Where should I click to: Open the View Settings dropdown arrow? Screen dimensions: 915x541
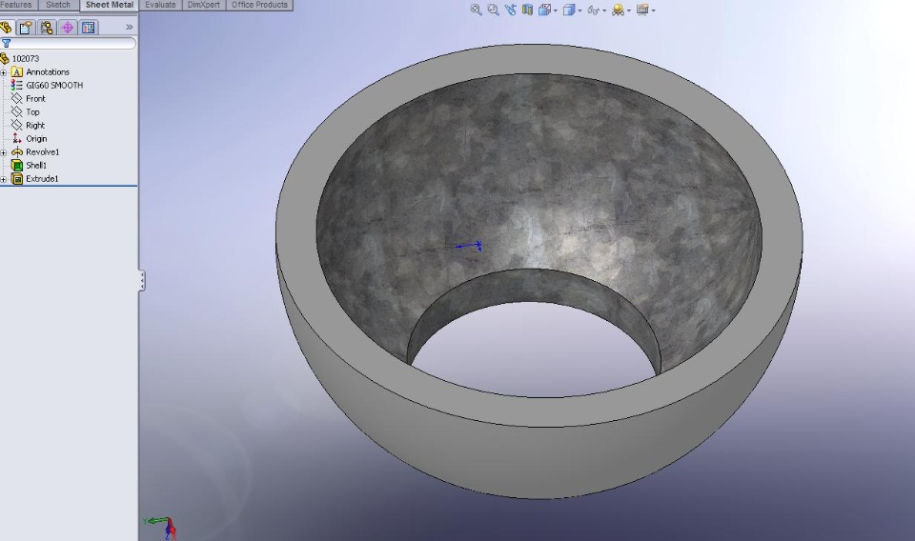(x=653, y=10)
